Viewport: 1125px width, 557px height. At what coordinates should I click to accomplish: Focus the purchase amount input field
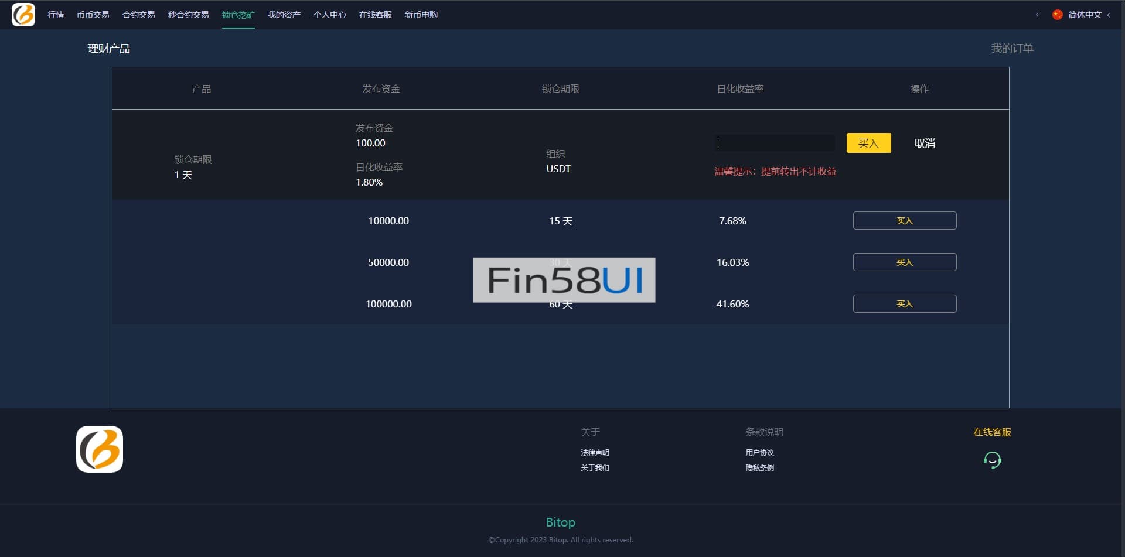775,143
